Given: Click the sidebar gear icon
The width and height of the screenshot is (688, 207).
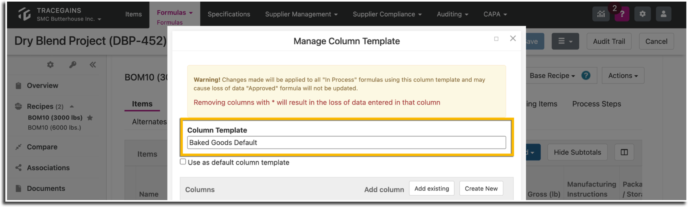Looking at the screenshot, I should point(50,65).
